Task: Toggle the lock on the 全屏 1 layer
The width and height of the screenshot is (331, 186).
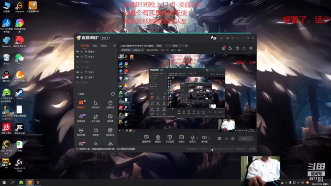Action: [82, 77]
